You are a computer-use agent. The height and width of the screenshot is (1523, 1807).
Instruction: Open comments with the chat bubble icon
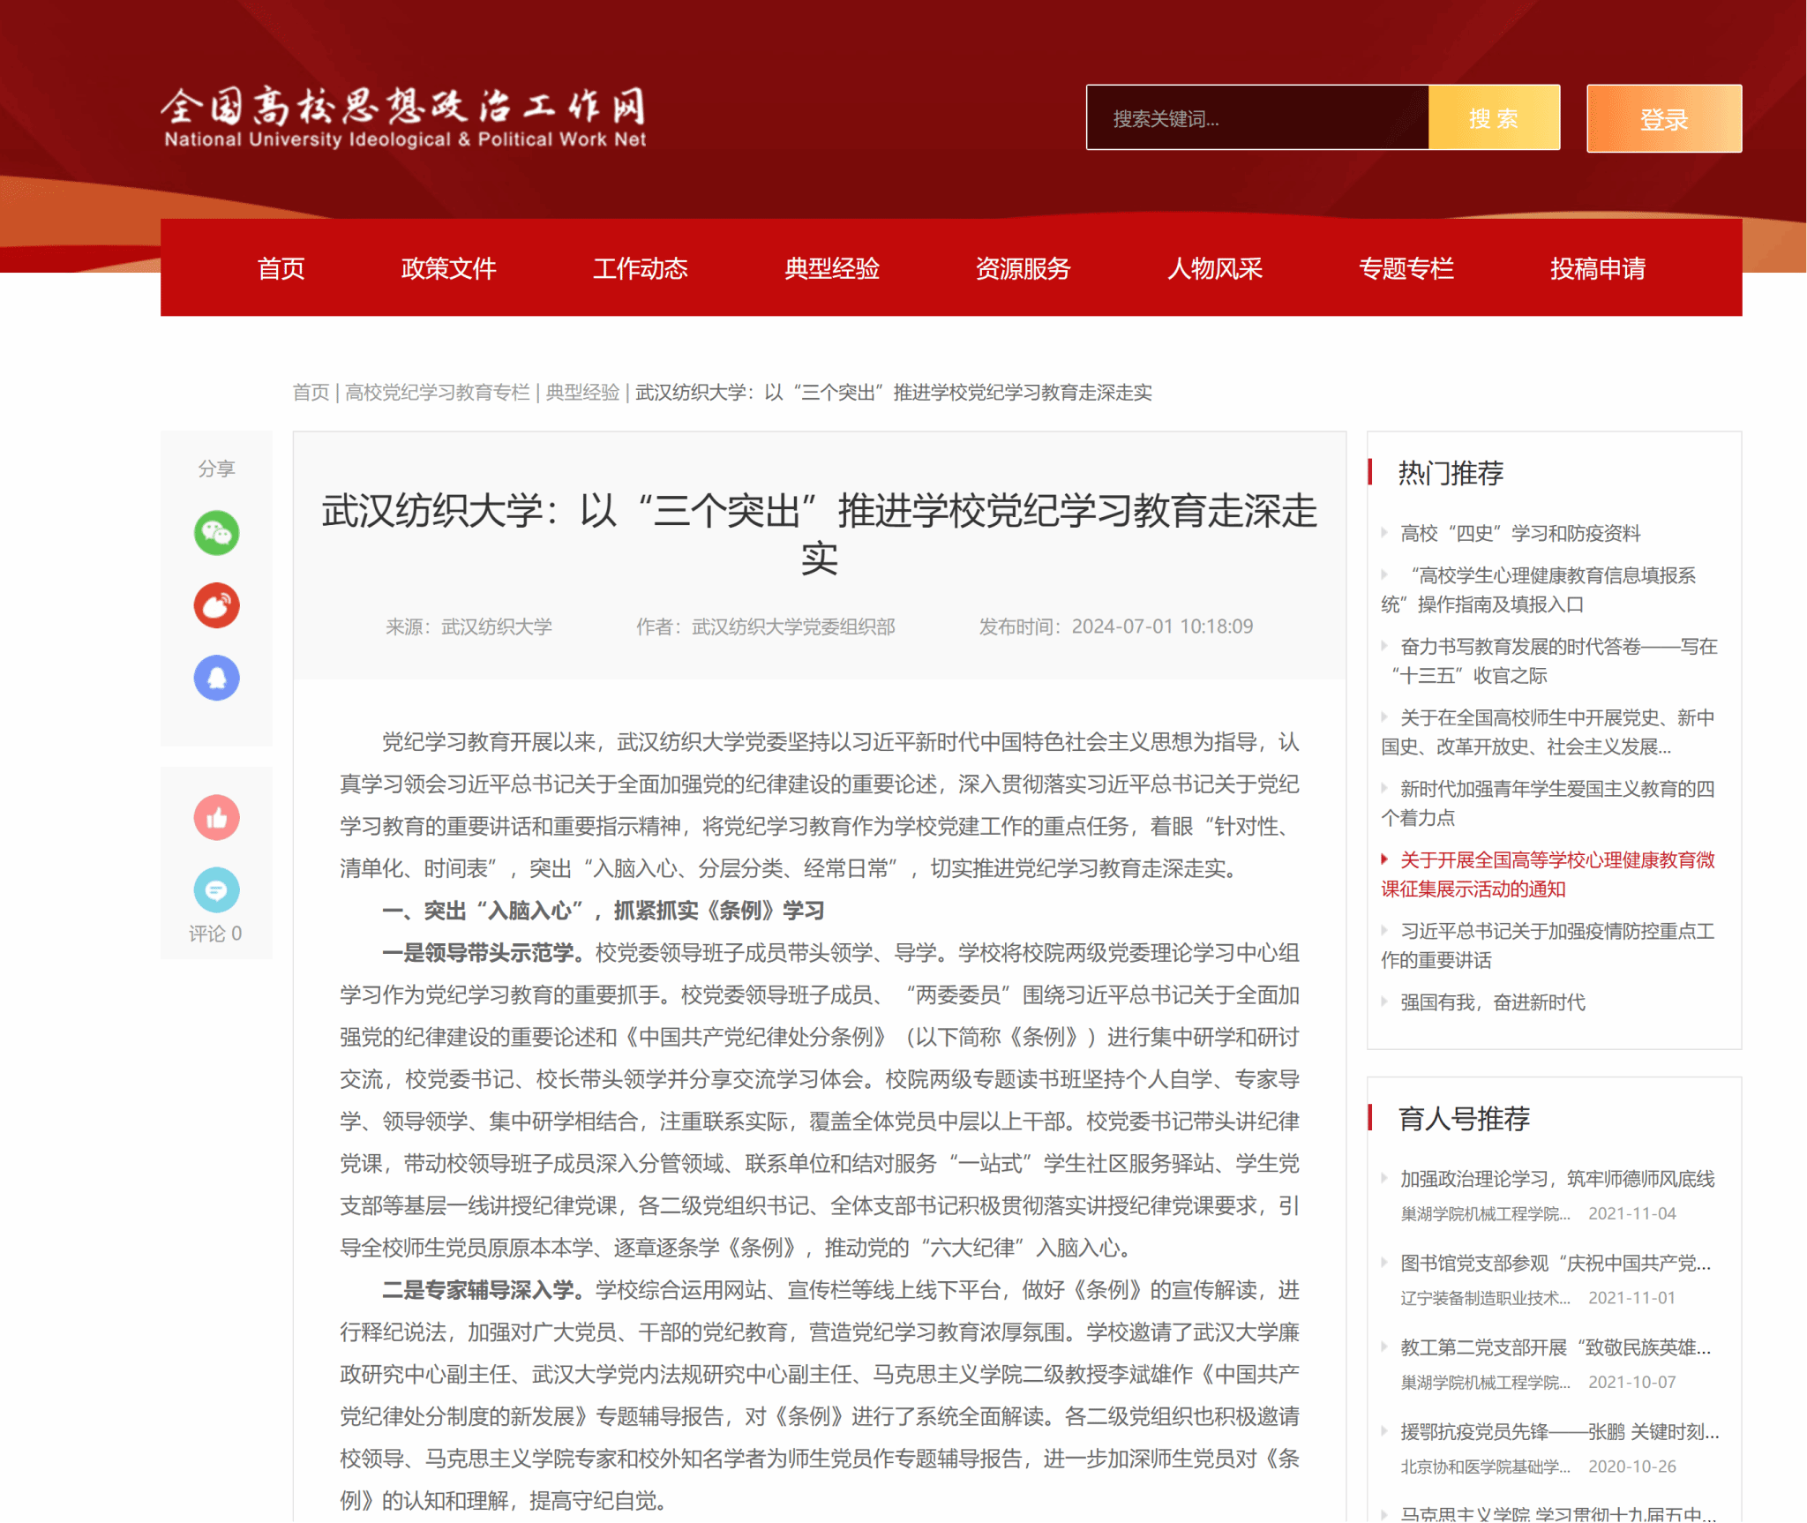tap(216, 889)
